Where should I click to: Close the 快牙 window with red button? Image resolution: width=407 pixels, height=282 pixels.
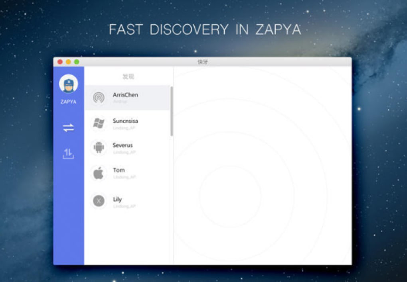click(x=60, y=62)
